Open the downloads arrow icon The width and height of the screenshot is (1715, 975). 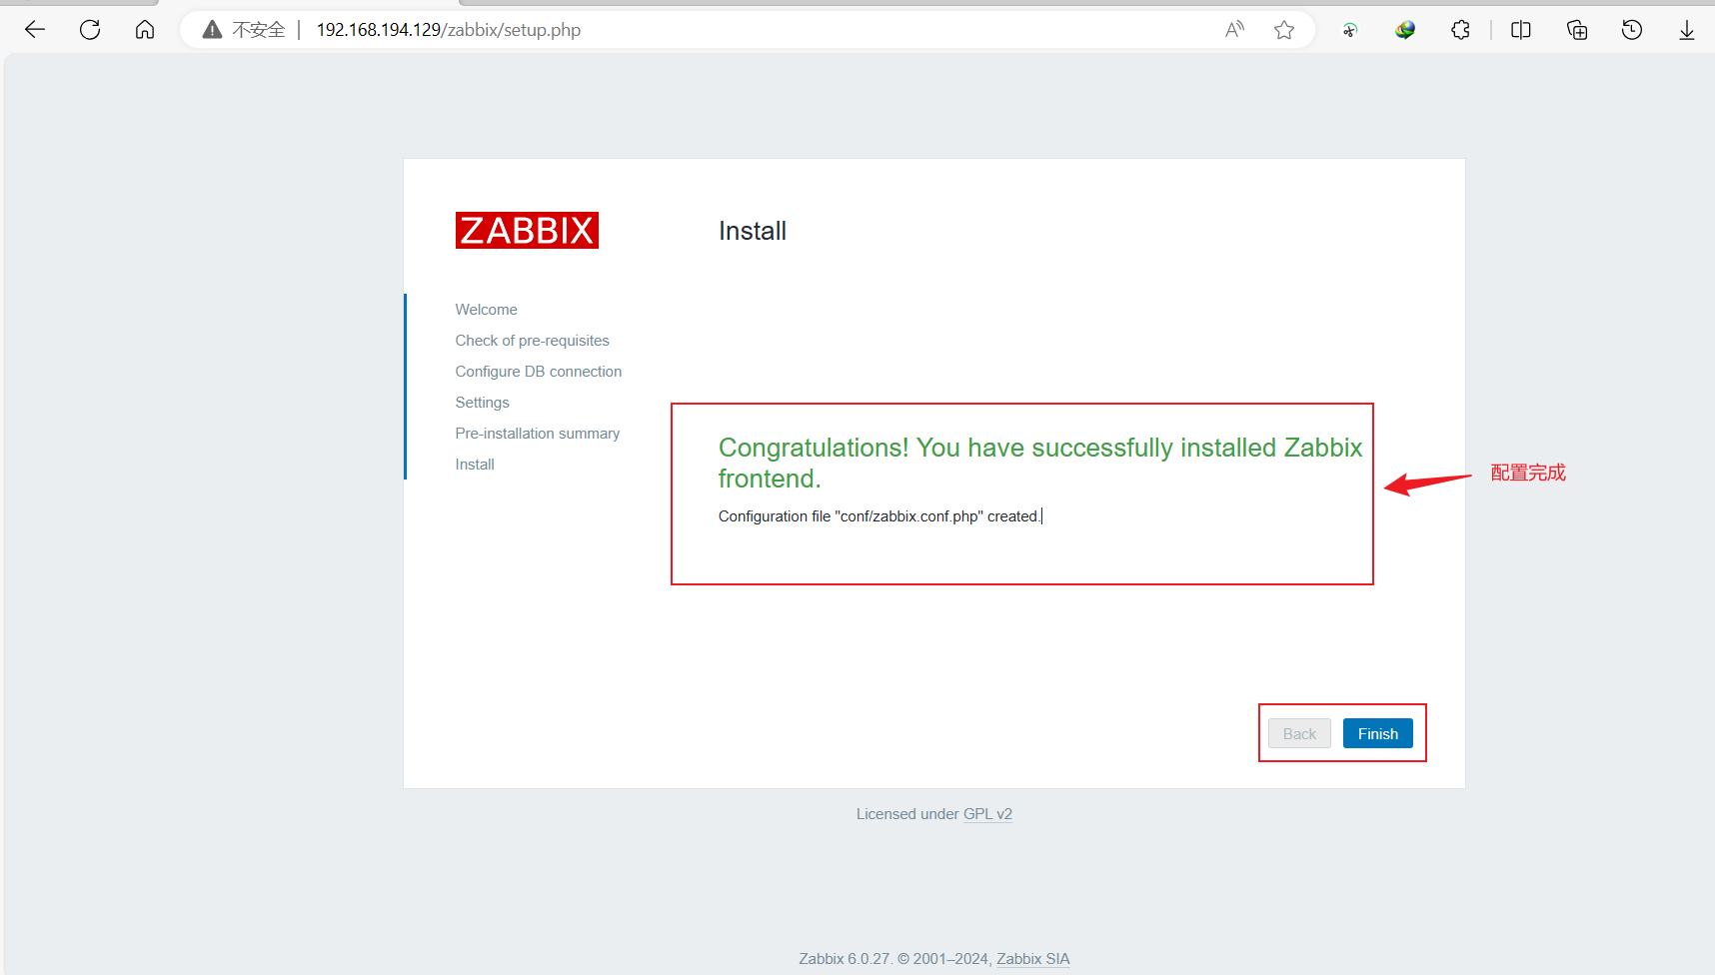coord(1687,30)
